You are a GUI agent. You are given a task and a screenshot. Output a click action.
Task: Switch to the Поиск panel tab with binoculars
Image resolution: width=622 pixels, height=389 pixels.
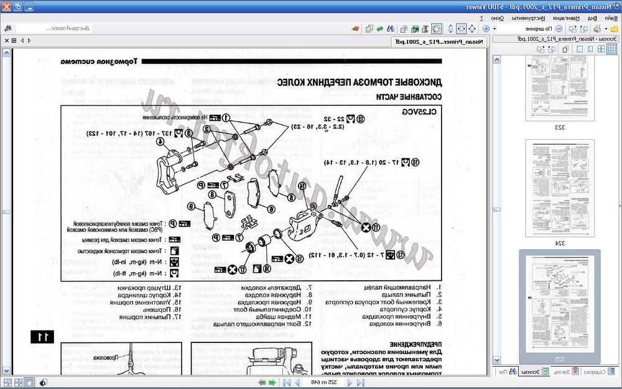pos(508,372)
